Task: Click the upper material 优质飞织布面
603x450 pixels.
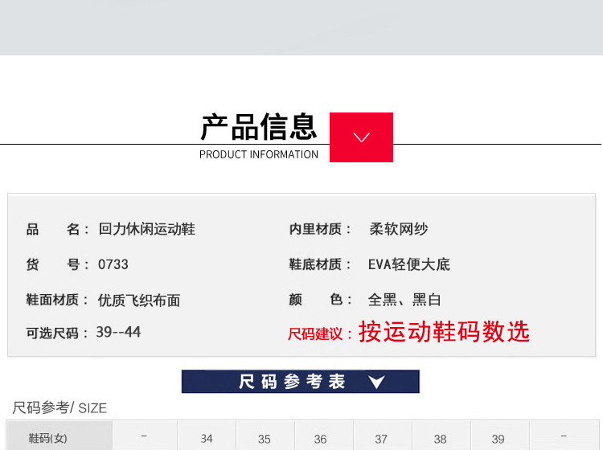Action: click(139, 300)
